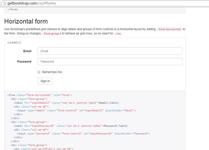
Task: Click the password input tag code line
Action: [83, 134]
